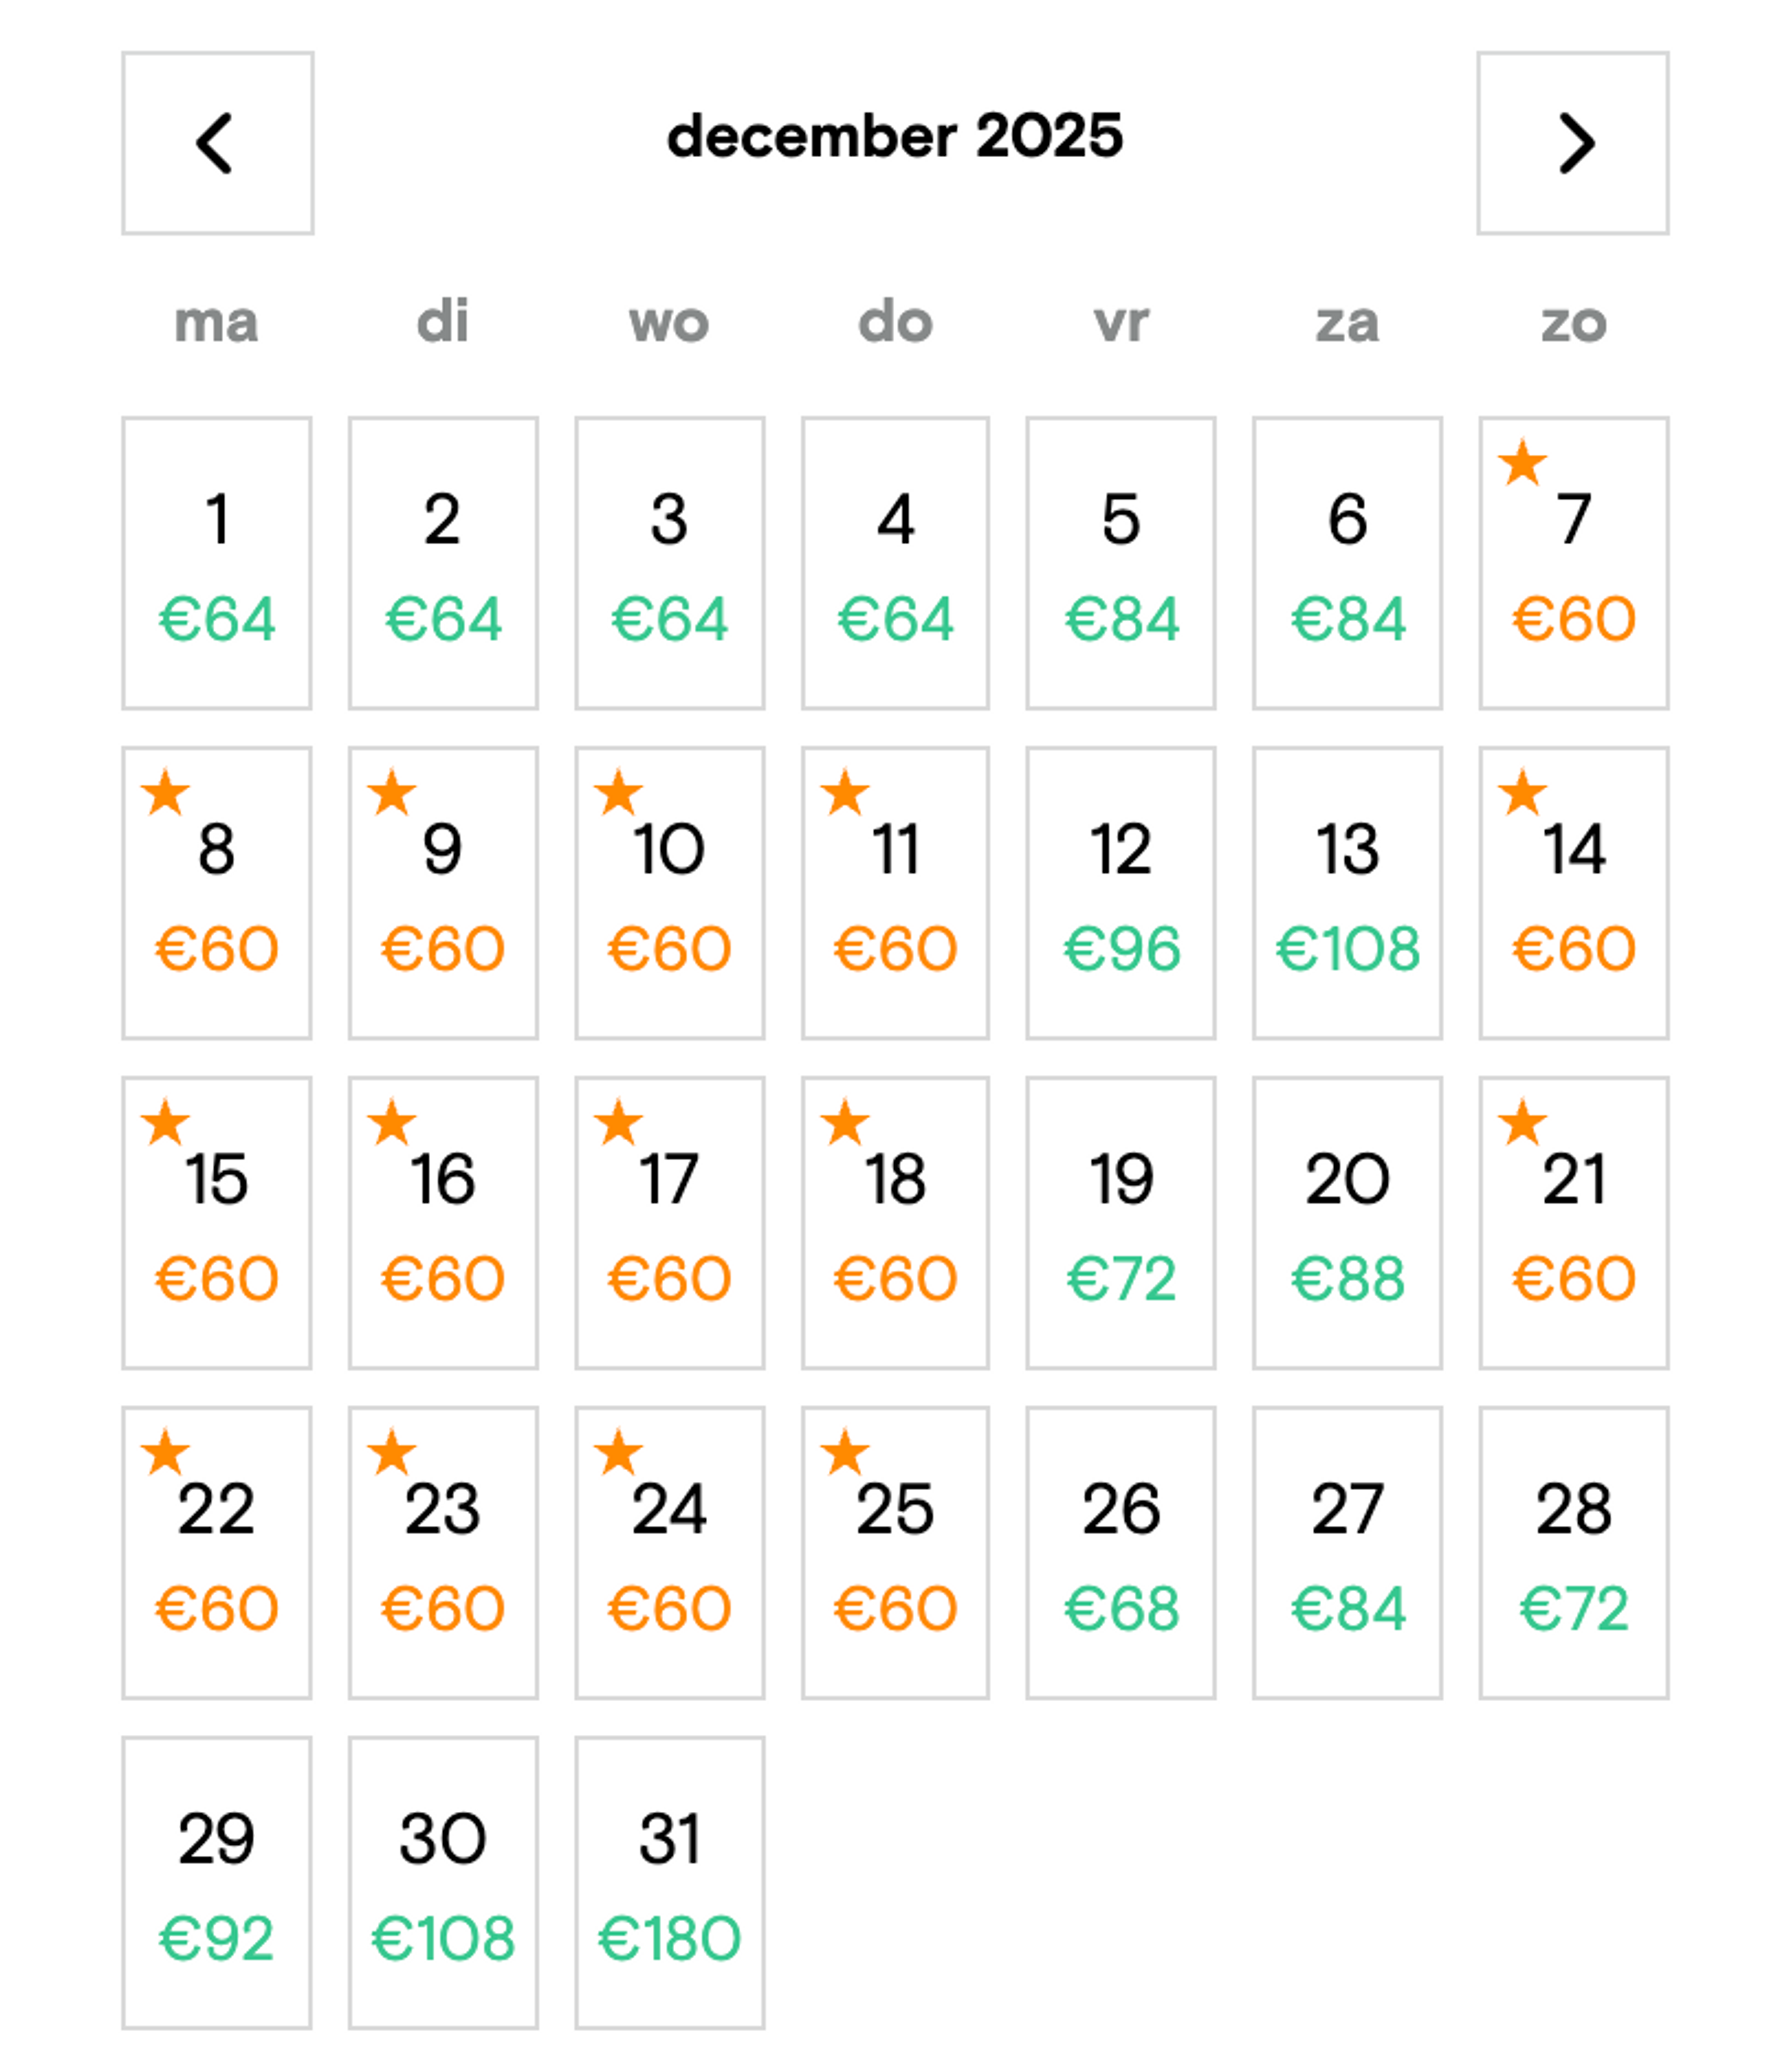Viewport: 1782px width, 2072px height.
Task: Click the star on December 25
Action: (844, 1452)
